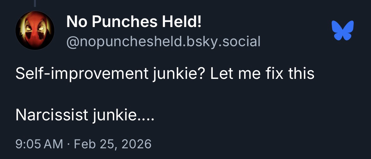This screenshot has height=159, width=371.
Task: Click the word "Self-improvement" in the post
Action: coord(82,74)
